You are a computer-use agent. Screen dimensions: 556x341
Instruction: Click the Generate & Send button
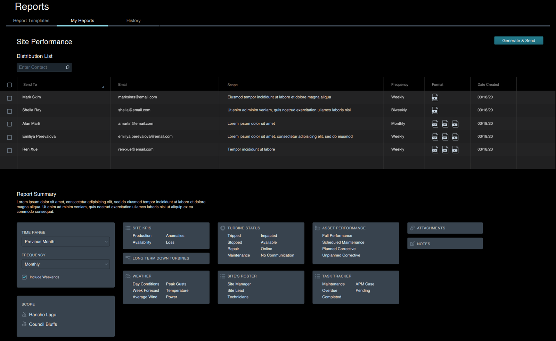coord(518,41)
